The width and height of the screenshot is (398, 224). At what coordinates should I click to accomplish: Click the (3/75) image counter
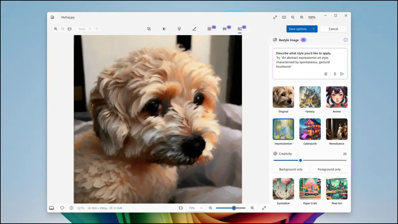pyautogui.click(x=81, y=208)
